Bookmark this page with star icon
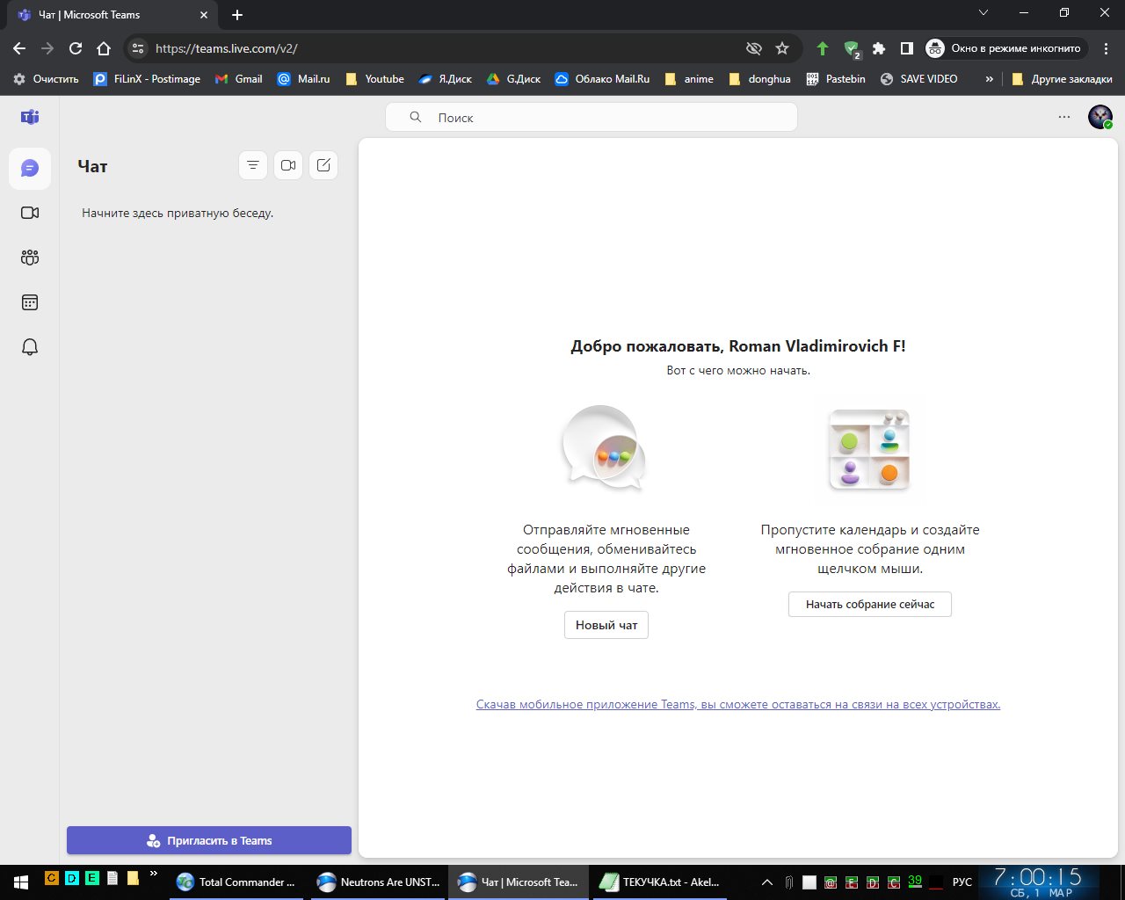This screenshot has width=1125, height=900. (782, 48)
